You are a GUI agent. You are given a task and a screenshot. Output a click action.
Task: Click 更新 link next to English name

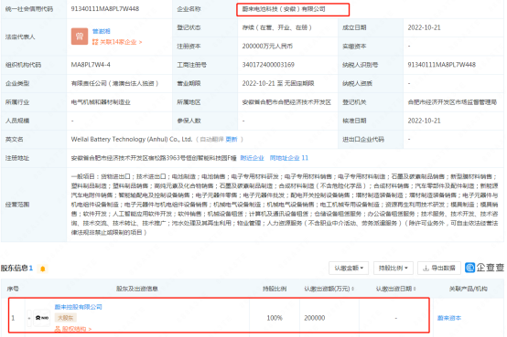tap(232, 140)
